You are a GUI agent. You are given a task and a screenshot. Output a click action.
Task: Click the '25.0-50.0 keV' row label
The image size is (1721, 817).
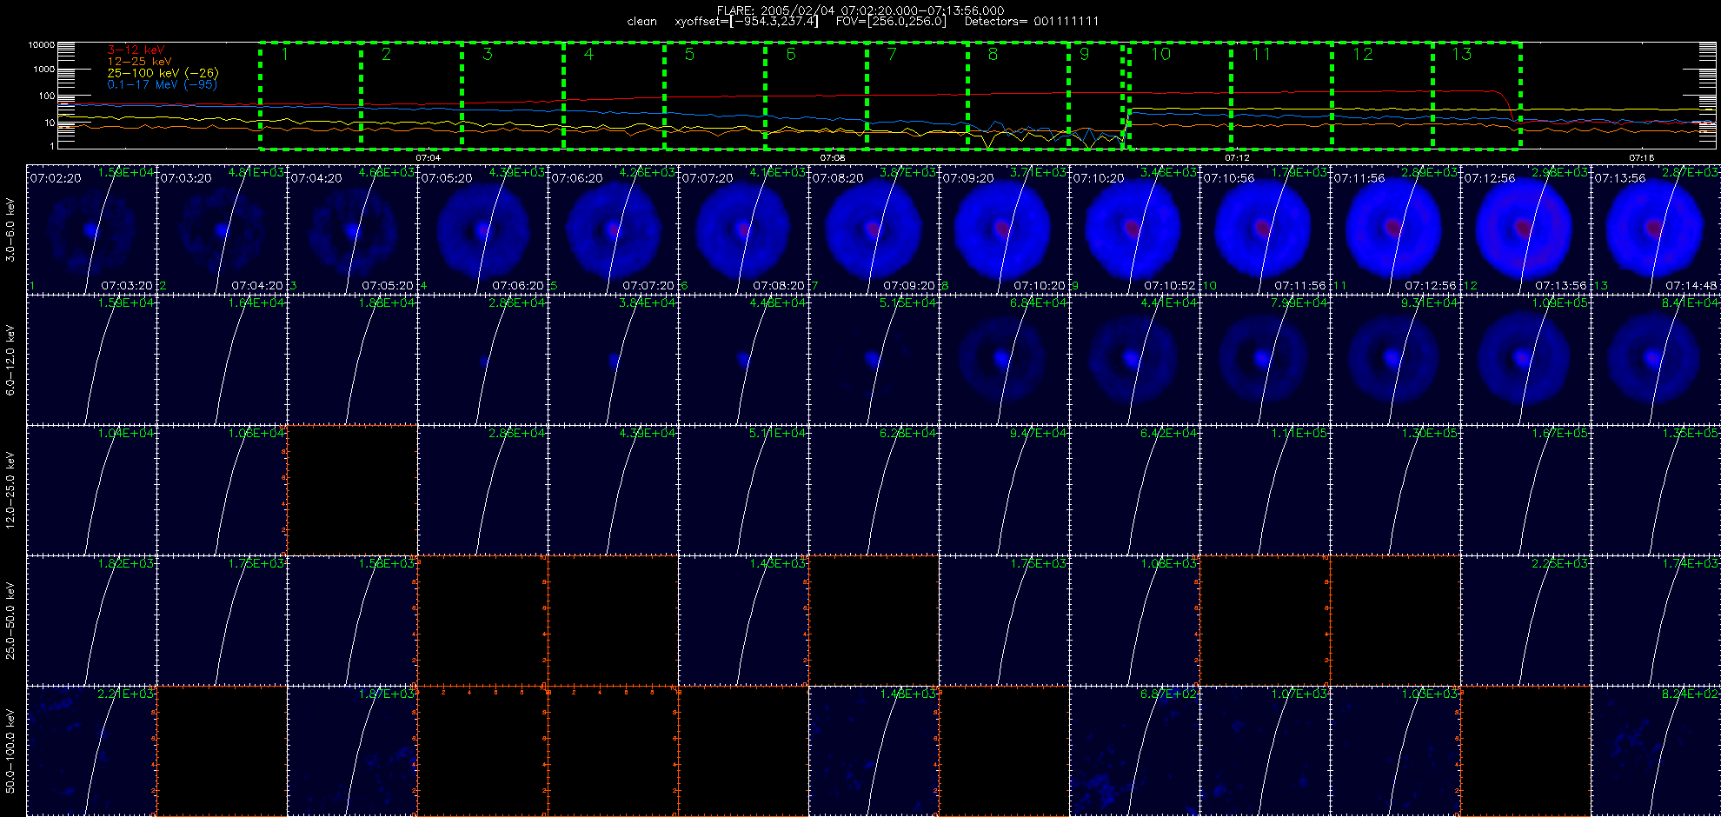pos(10,621)
